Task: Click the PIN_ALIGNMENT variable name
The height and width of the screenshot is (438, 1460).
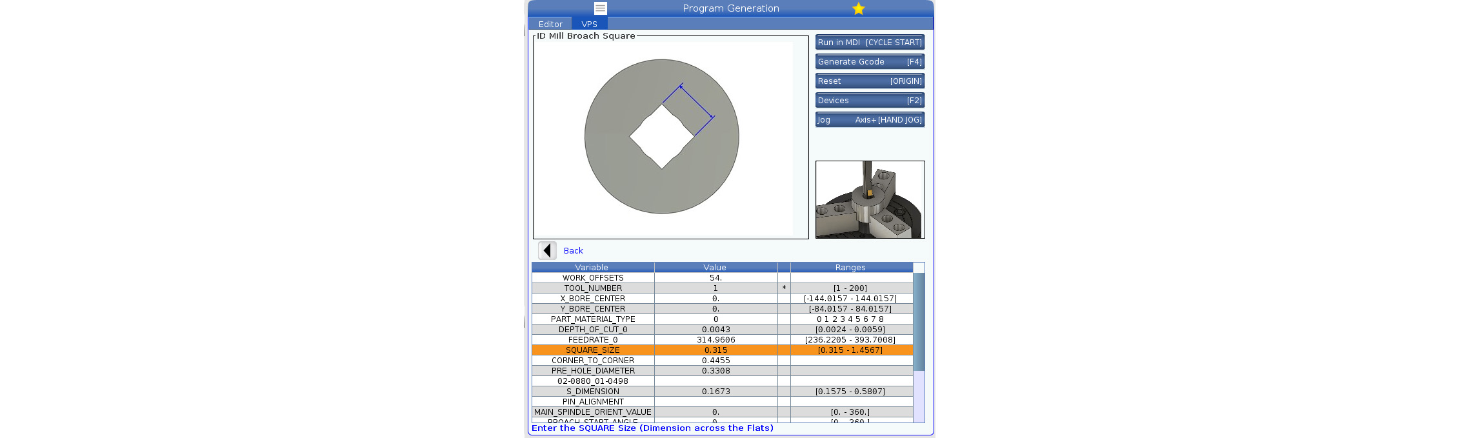Action: click(x=593, y=402)
